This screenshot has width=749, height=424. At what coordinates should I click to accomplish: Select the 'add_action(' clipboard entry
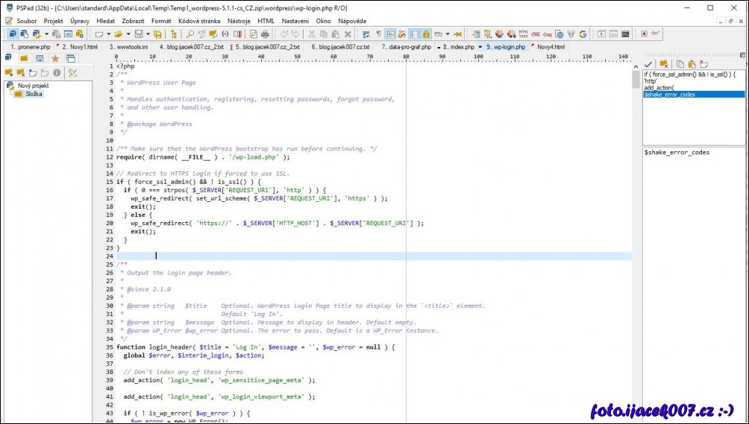pyautogui.click(x=659, y=88)
